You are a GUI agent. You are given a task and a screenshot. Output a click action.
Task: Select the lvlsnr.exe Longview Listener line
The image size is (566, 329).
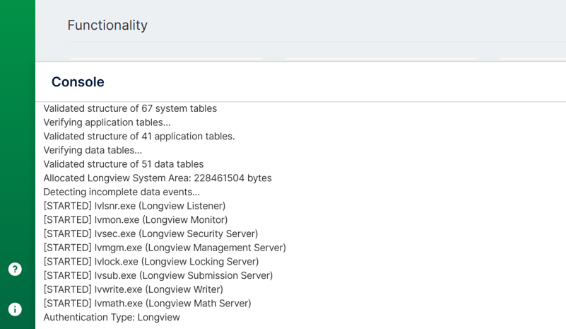(x=134, y=206)
